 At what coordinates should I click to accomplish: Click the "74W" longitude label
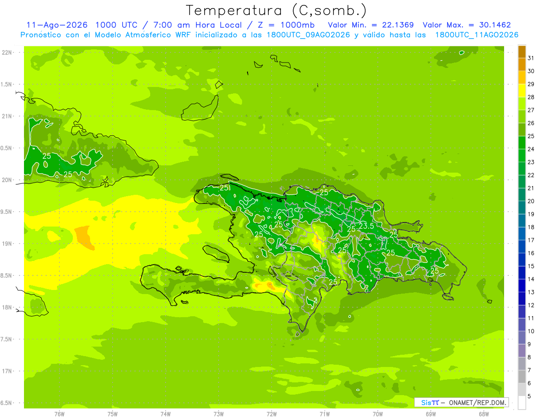(x=166, y=414)
